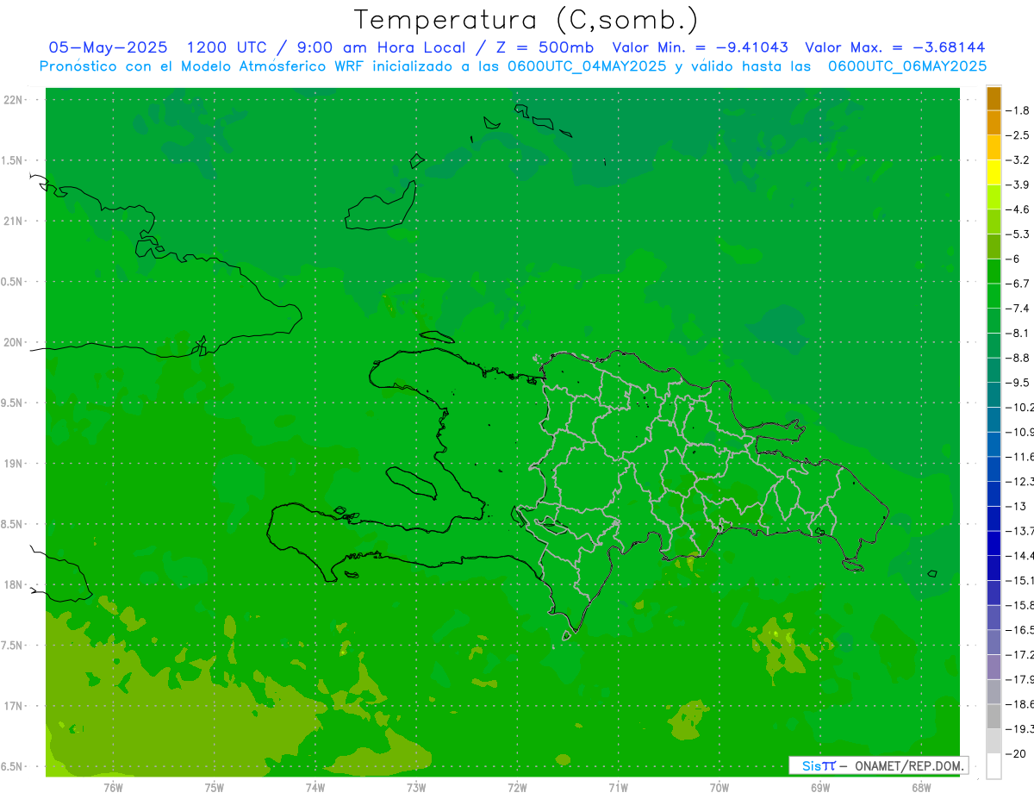Click the "-4.6" colorbar label
The image size is (1034, 799).
coord(1018,209)
